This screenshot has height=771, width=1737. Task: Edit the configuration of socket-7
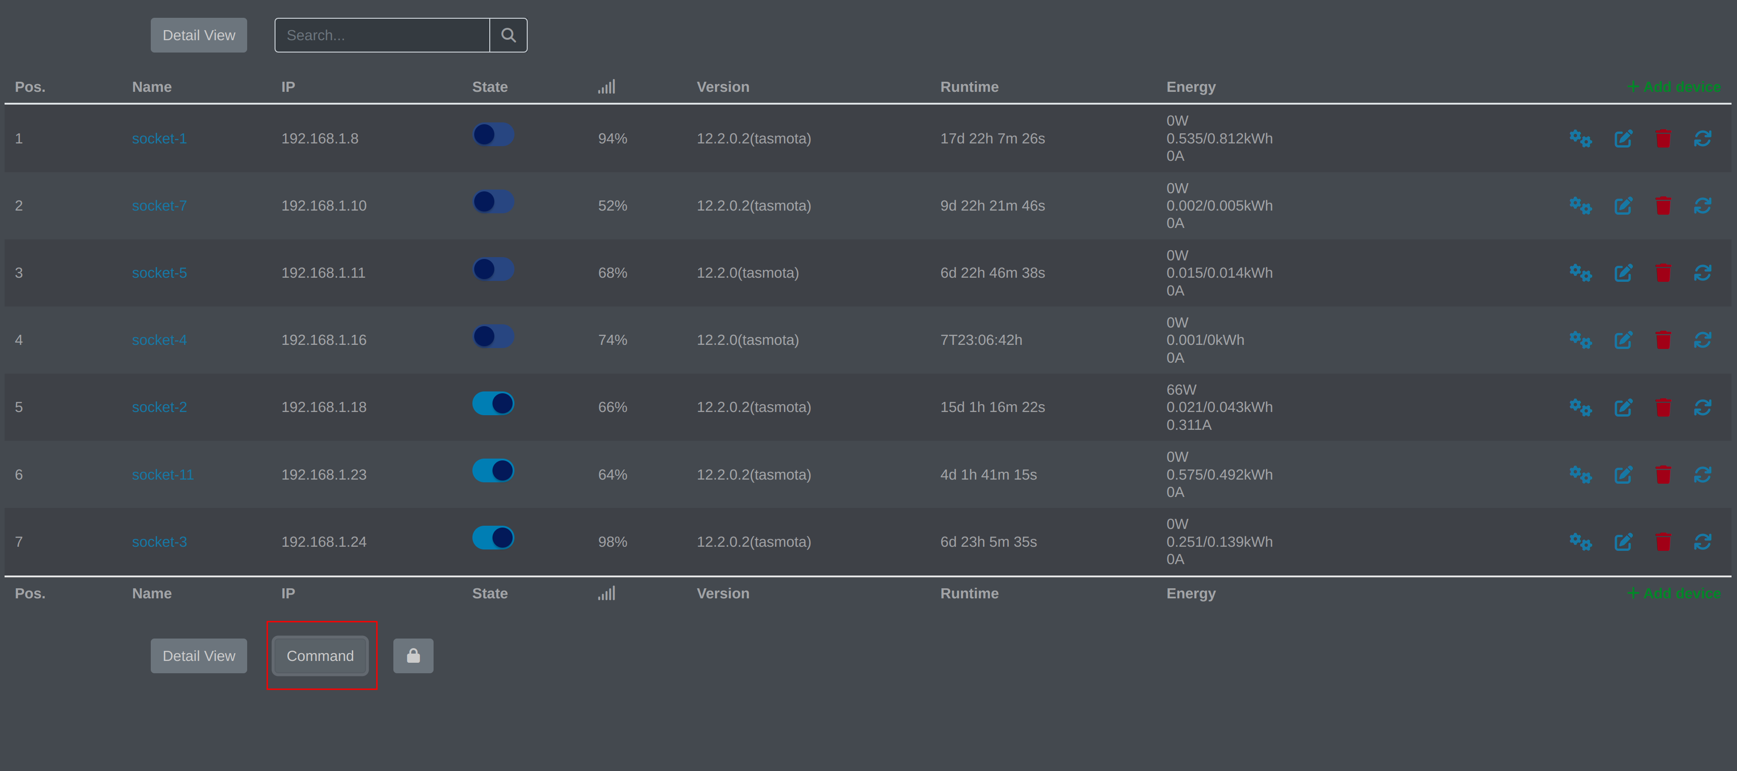click(1624, 206)
